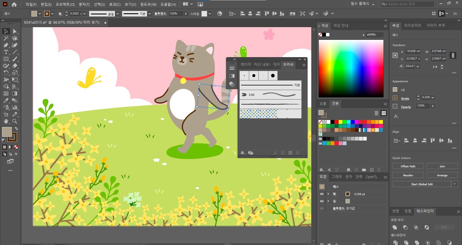Open the 효과(C) menu
Image resolution: width=462 pixels, height=245 pixels.
click(115, 4)
